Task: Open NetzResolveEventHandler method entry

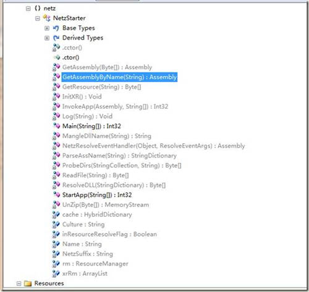Action: [x=154, y=146]
